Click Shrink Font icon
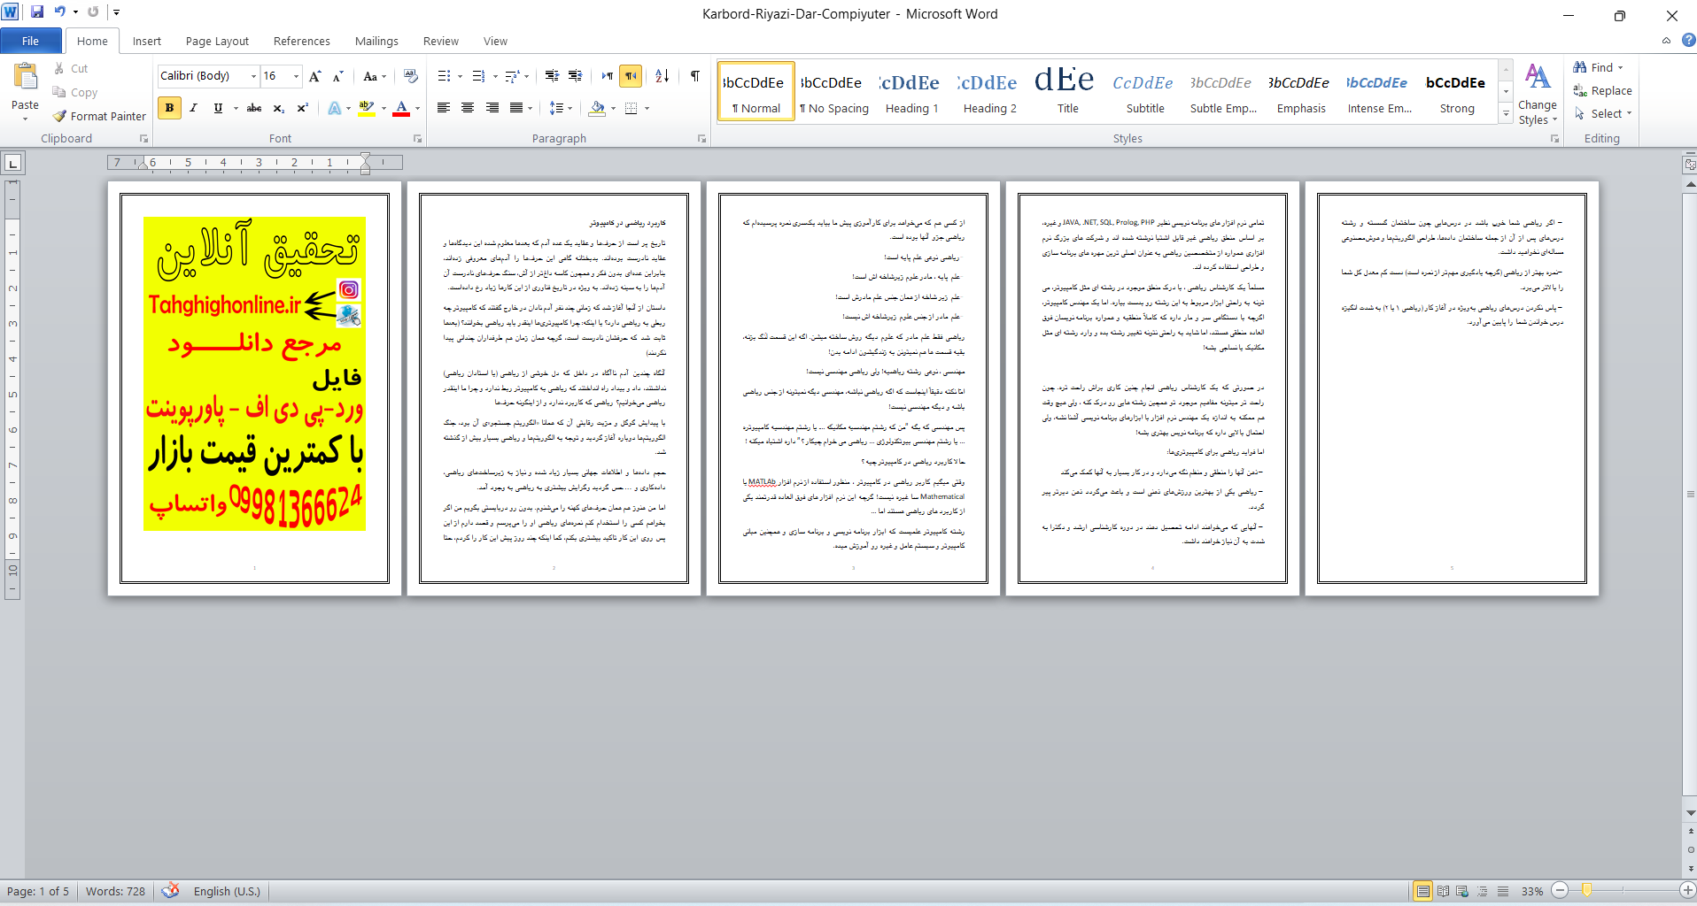The height and width of the screenshot is (906, 1697). pos(337,76)
